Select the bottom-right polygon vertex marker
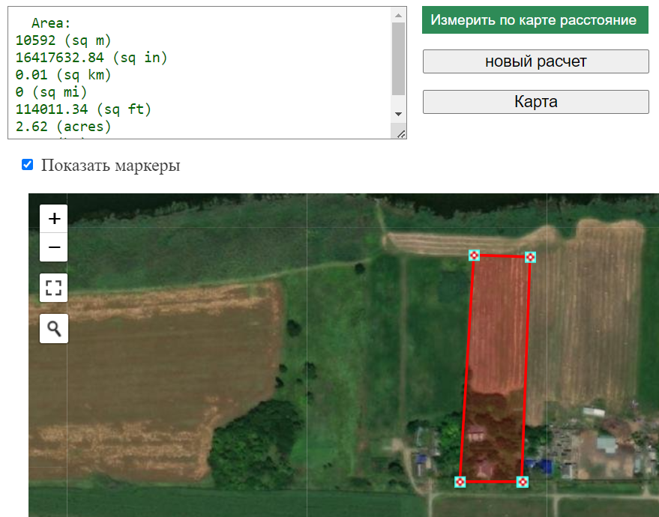Screen dimensions: 659x517 tap(523, 482)
